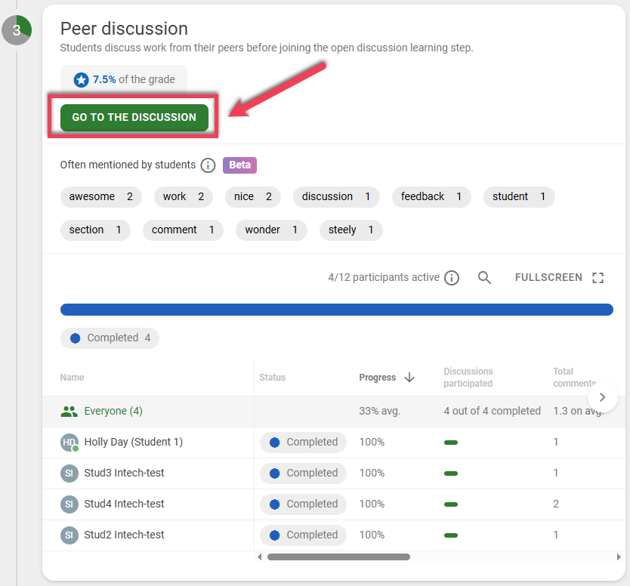Viewport: 630px width, 586px height.
Task: Select Holly Day's HD avatar
Action: pos(69,442)
